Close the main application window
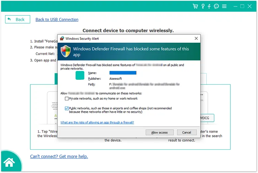The width and height of the screenshot is (258, 173). (x=250, y=6)
